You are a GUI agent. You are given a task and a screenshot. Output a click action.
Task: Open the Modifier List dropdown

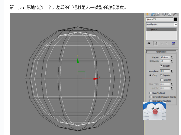click(162, 25)
